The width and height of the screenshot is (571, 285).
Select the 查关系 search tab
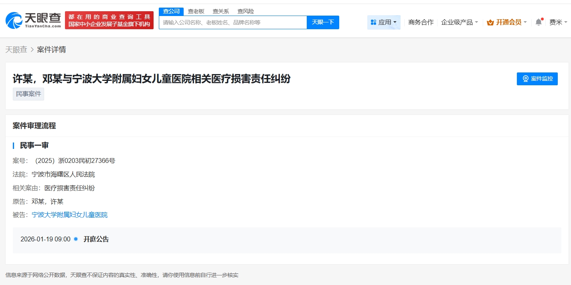[221, 11]
